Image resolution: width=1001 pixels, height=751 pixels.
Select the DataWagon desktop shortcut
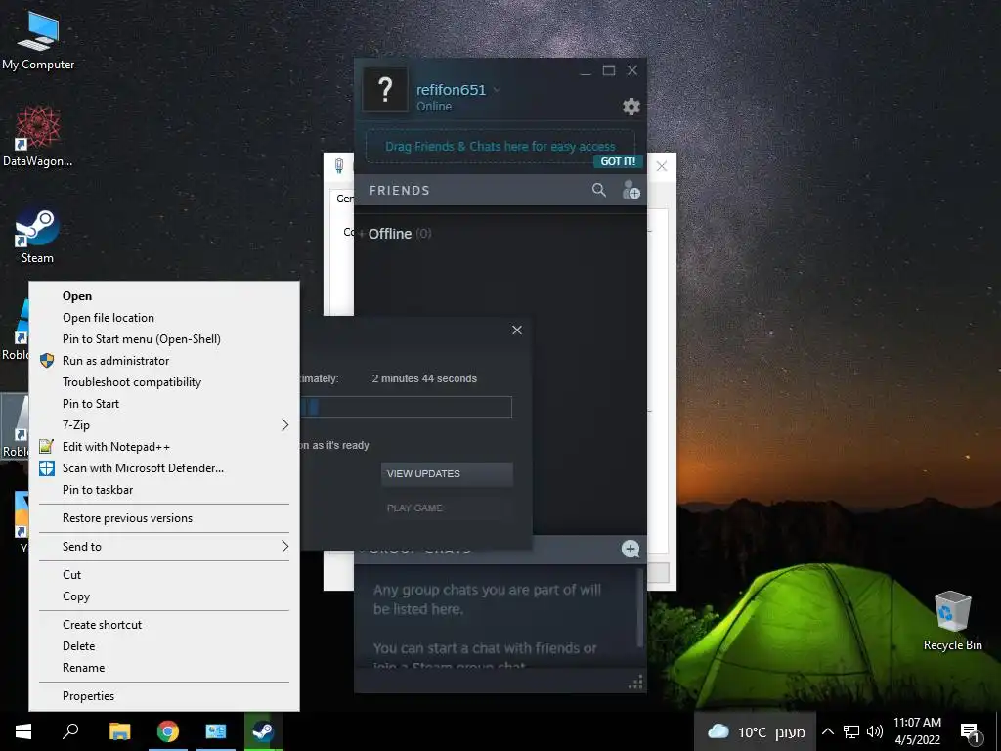pos(38,137)
